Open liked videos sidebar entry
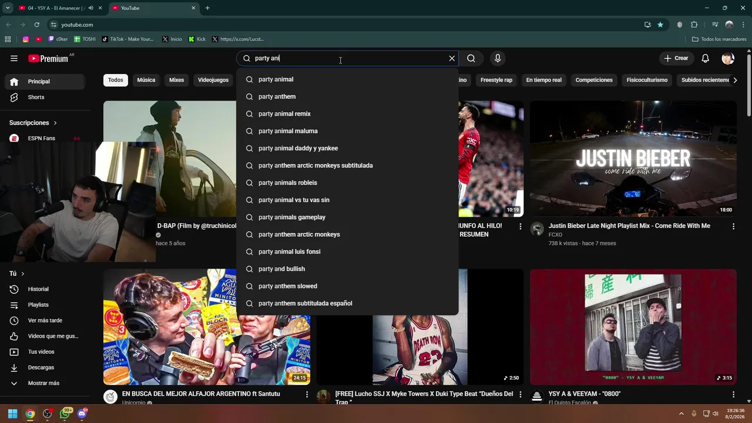 coord(44,336)
